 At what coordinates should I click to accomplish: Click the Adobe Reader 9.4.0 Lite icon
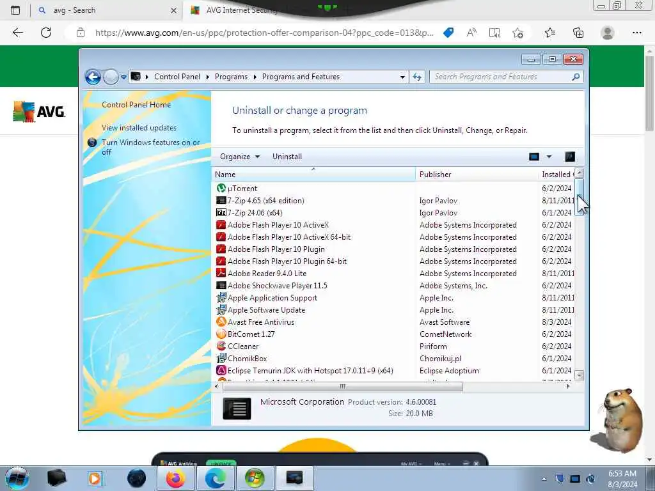(x=221, y=273)
